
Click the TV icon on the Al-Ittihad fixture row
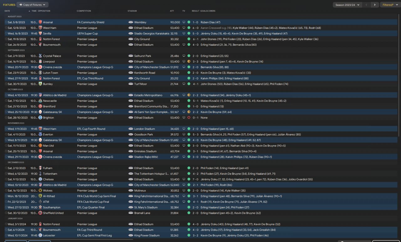point(184,196)
